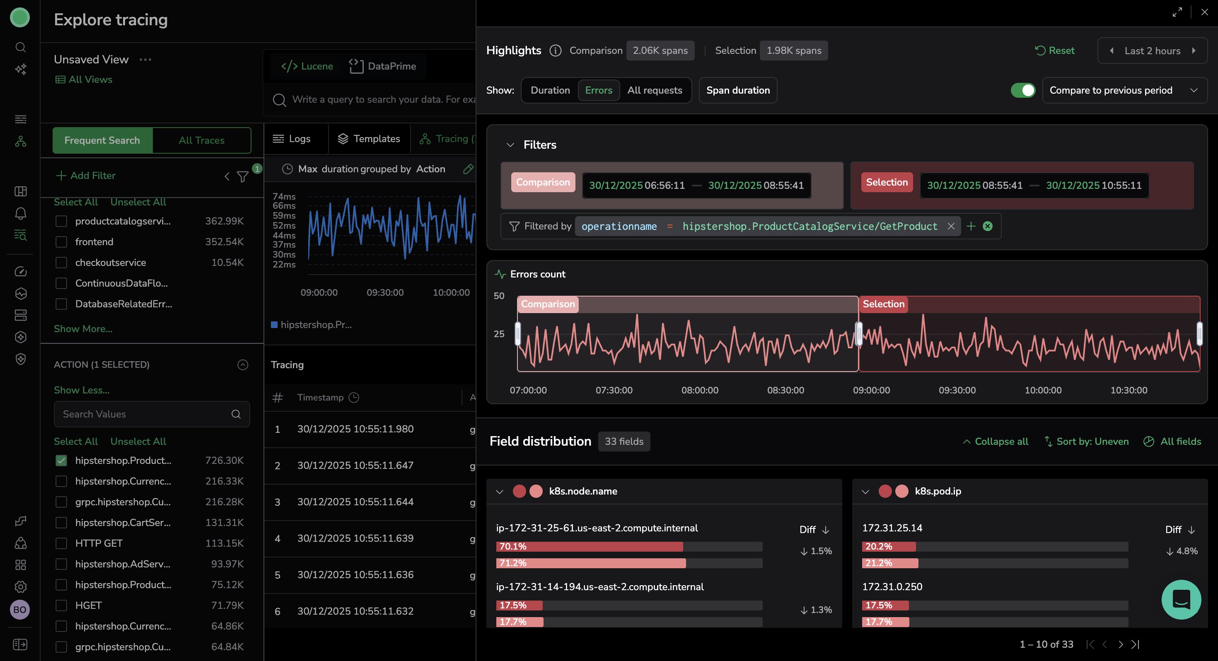Collapse the k8s.node.name field card

pyautogui.click(x=499, y=491)
